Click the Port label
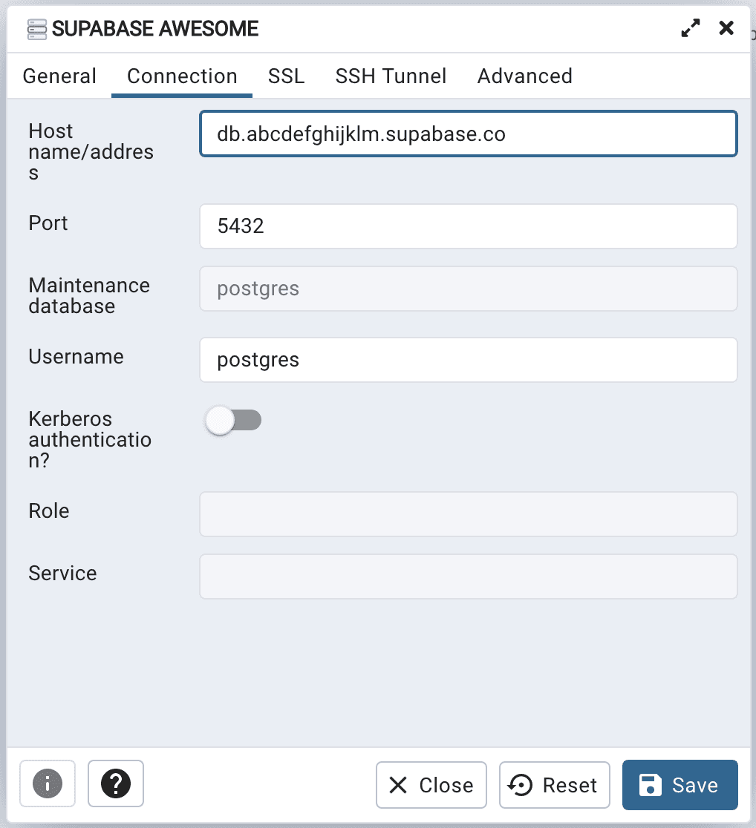756x828 pixels. 48,223
